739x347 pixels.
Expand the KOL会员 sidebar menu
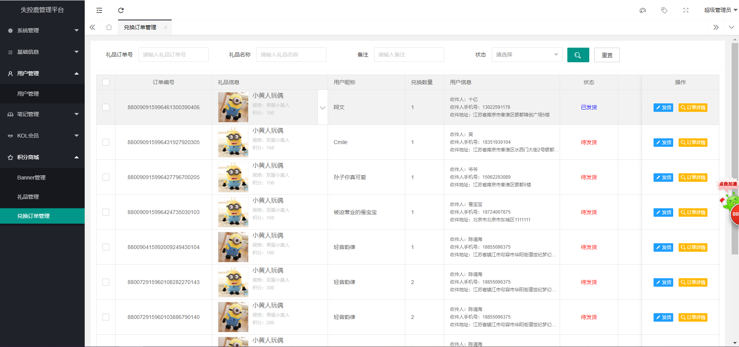pyautogui.click(x=42, y=136)
